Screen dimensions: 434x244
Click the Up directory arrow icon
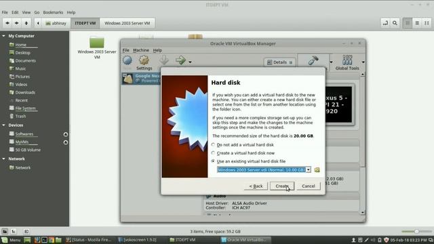tap(26, 23)
